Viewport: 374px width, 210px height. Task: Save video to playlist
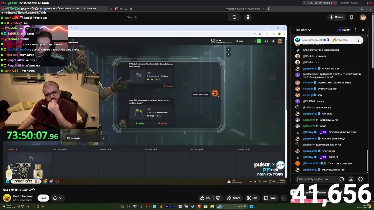pyautogui.click(x=270, y=198)
